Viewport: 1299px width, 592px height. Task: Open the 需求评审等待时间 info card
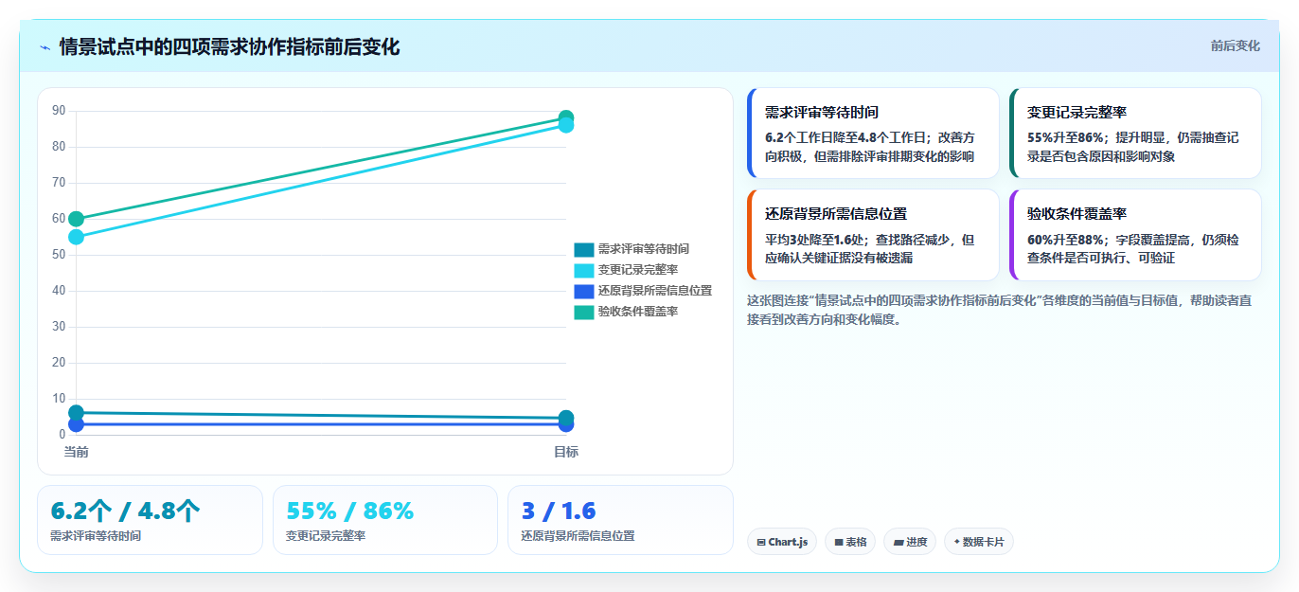click(x=873, y=134)
